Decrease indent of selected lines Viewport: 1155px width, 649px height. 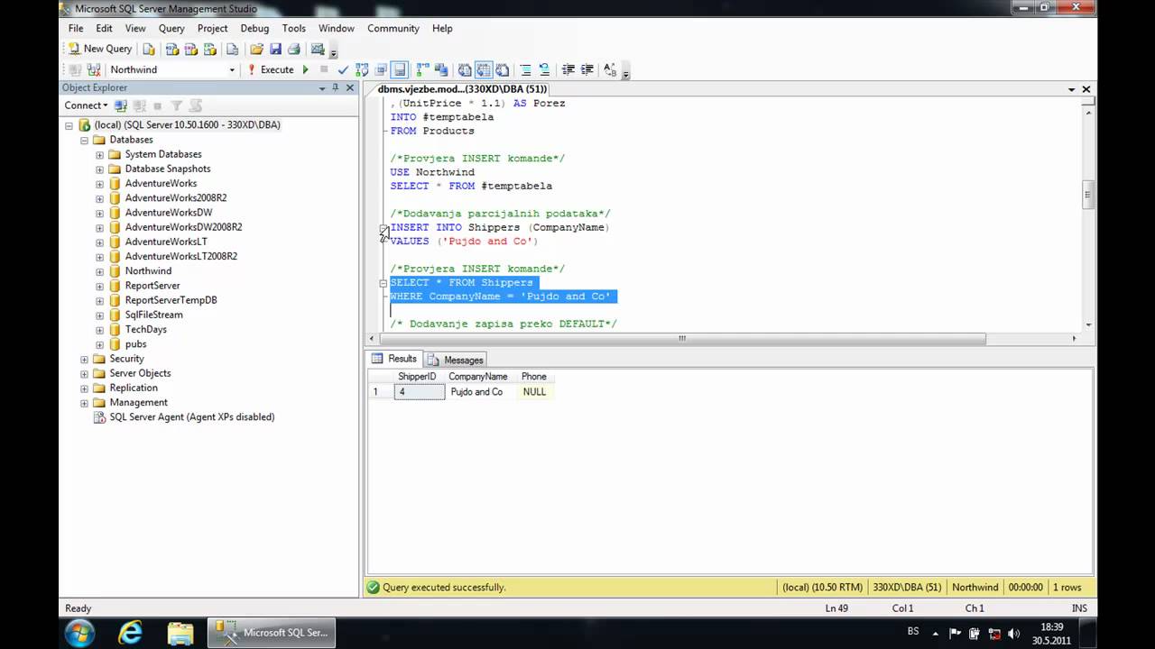568,69
